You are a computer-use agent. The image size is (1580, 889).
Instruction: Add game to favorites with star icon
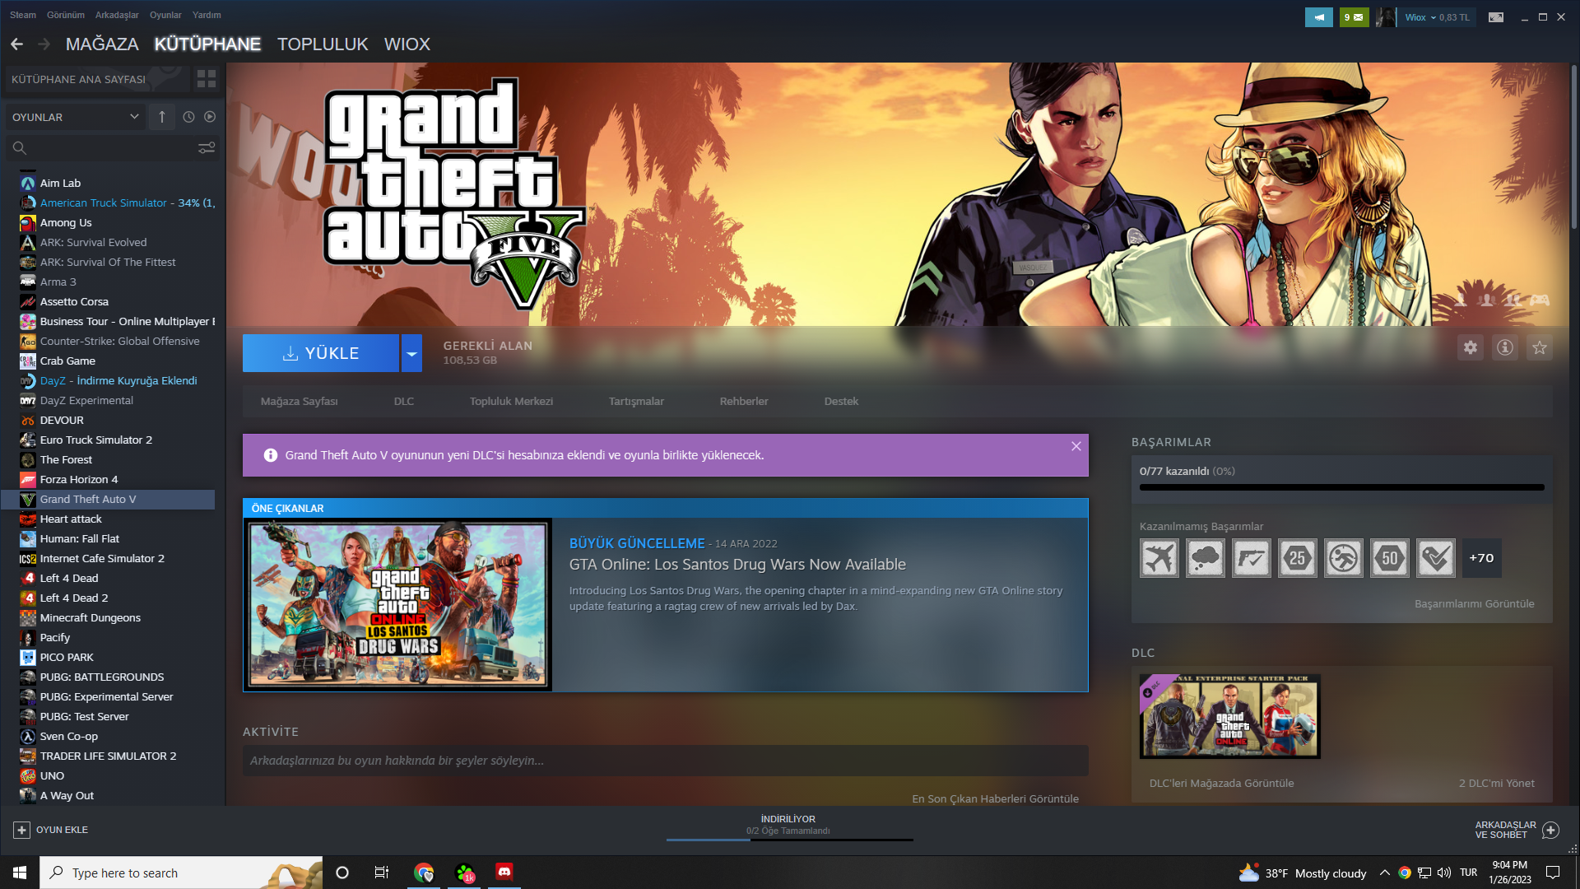pos(1539,347)
